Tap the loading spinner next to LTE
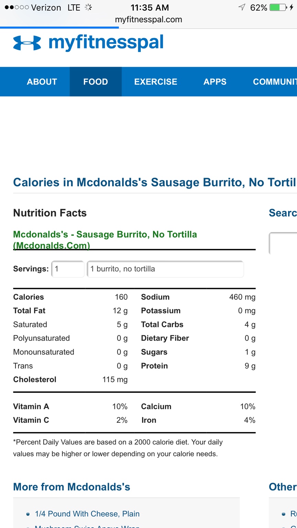The width and height of the screenshot is (297, 528). click(x=88, y=8)
